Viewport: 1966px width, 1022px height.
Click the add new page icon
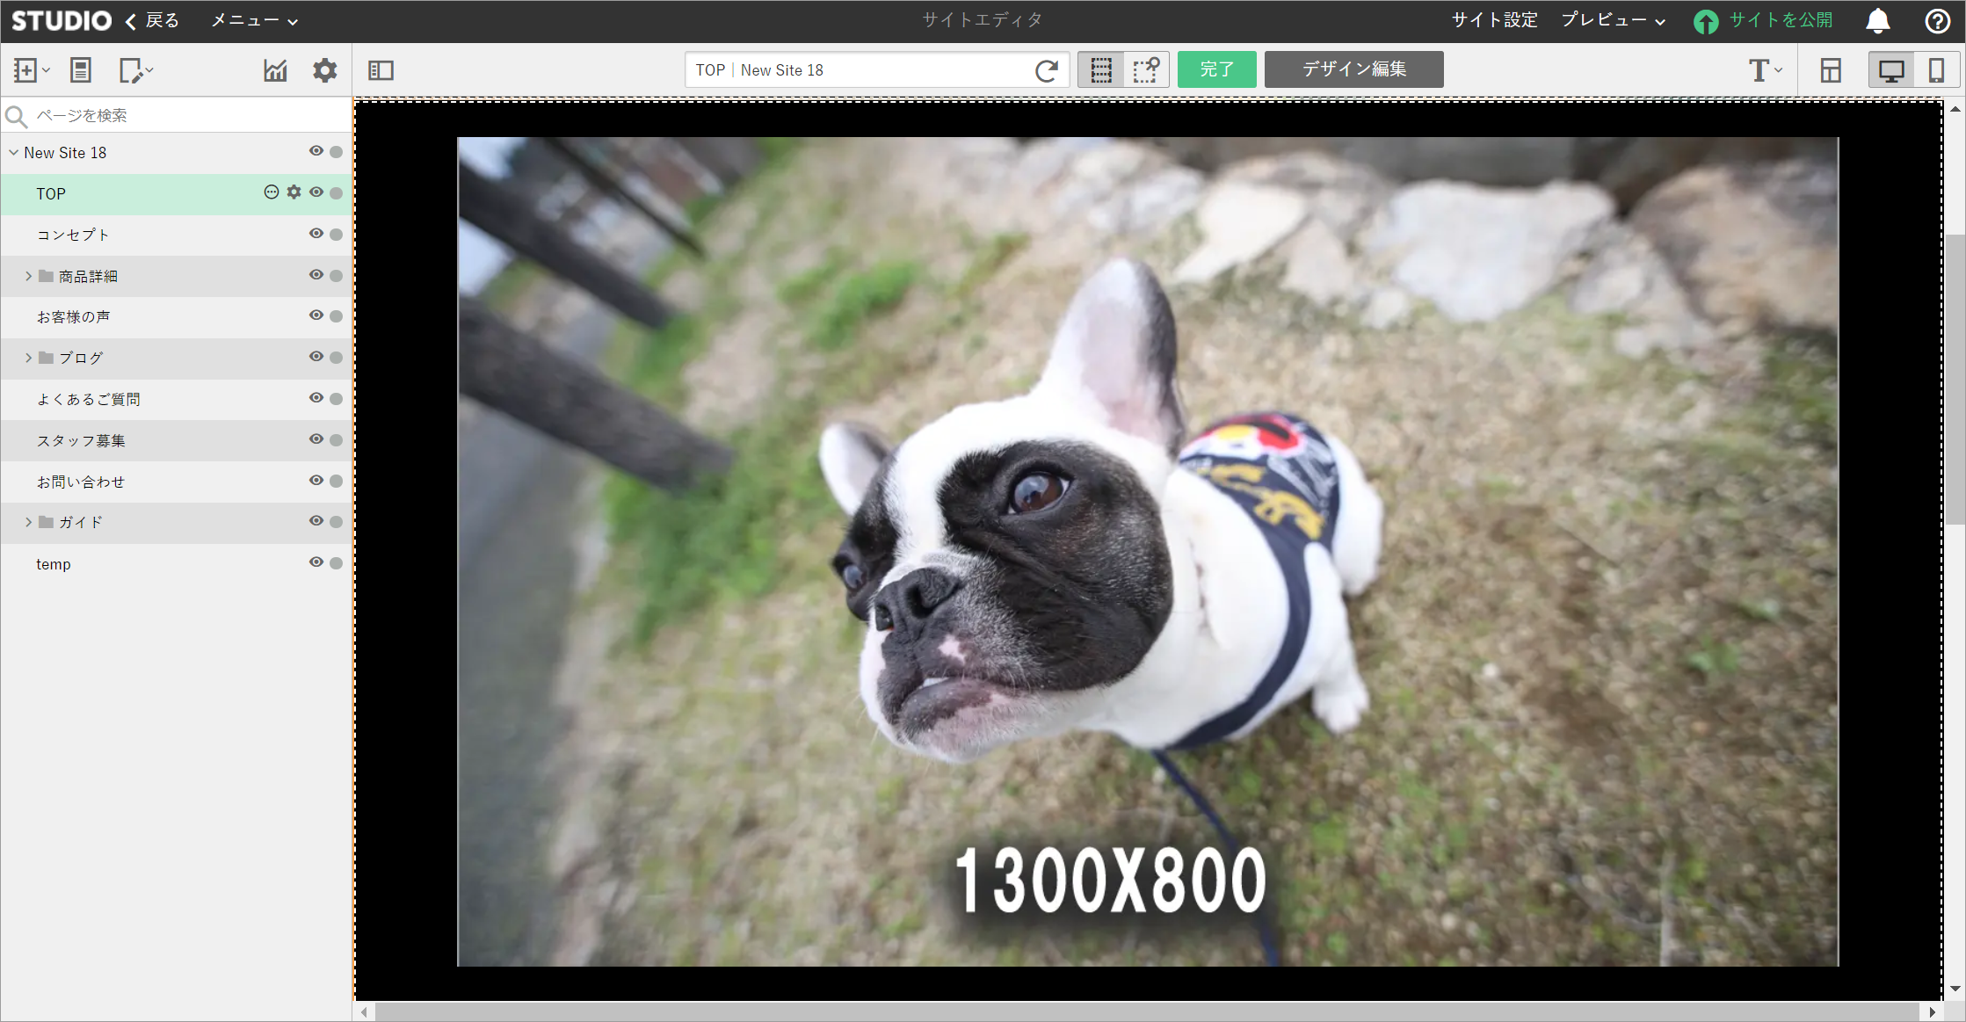click(x=26, y=70)
